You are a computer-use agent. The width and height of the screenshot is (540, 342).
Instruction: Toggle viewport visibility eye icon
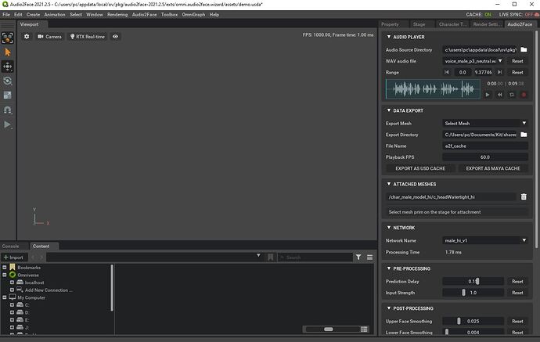coord(115,37)
